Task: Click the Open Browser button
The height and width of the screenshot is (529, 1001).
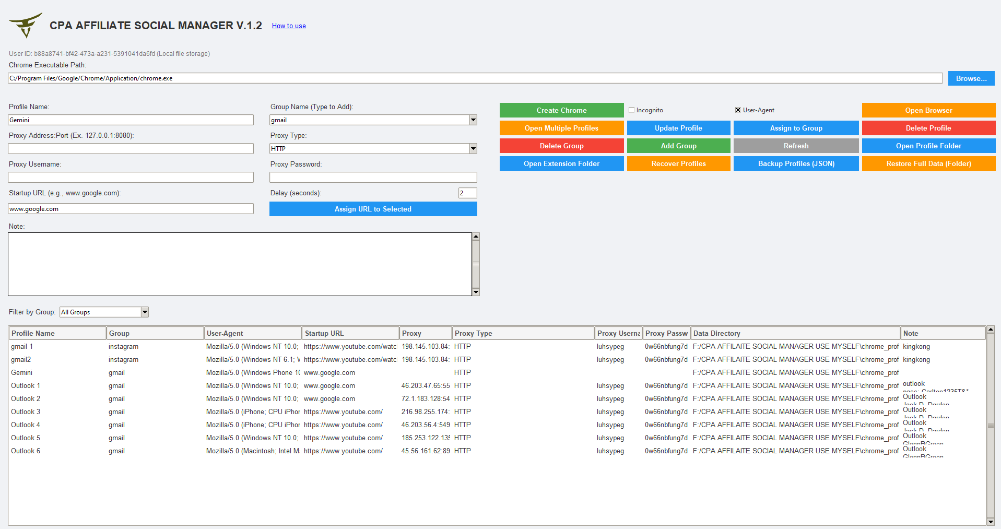Action: pos(928,110)
